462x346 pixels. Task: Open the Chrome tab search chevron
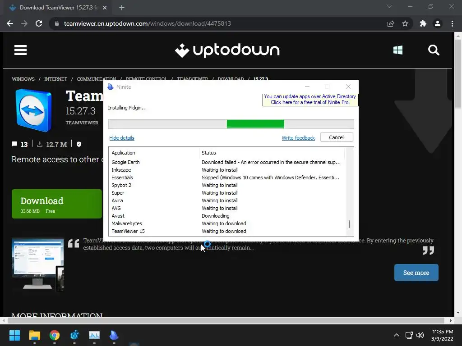point(389,6)
